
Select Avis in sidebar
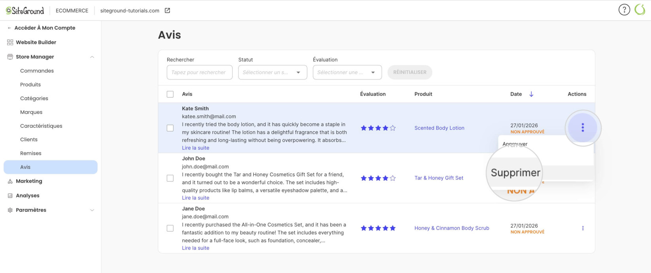coord(51,167)
